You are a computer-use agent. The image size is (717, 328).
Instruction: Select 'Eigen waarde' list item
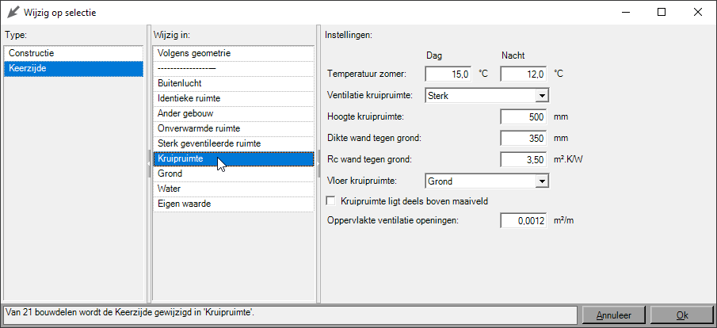(x=233, y=204)
